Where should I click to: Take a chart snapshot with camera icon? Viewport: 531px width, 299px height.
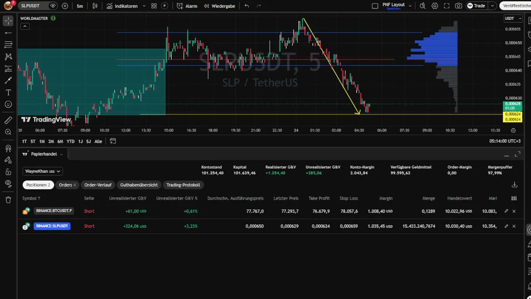458,6
